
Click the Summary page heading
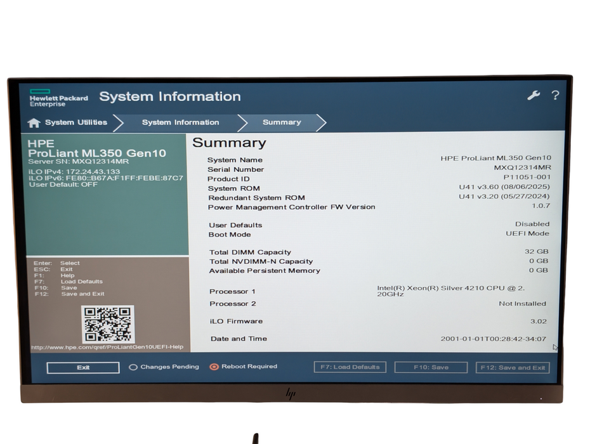coord(229,143)
